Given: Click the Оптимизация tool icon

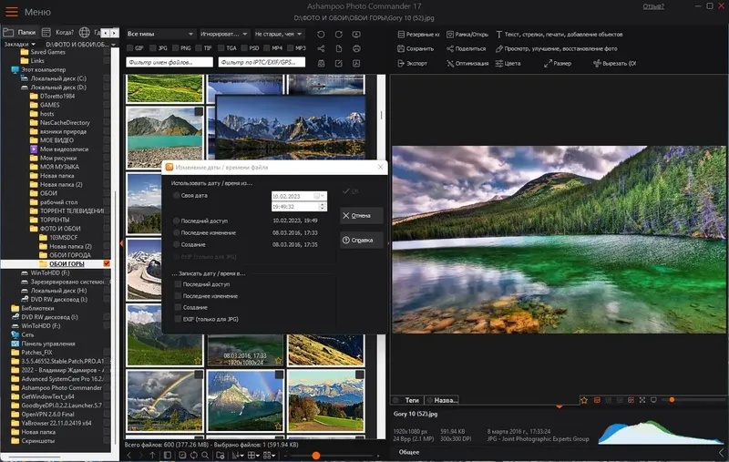Looking at the screenshot, I should [x=449, y=64].
